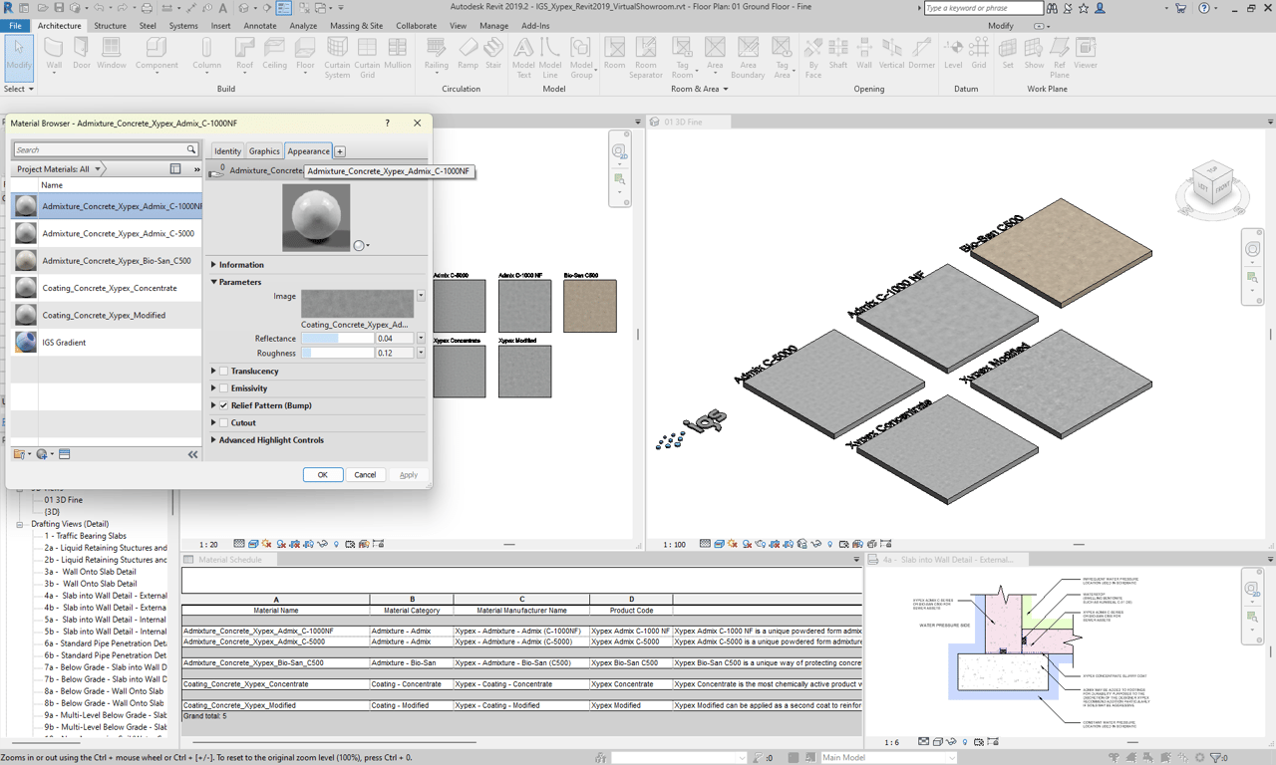This screenshot has width=1276, height=765.
Task: Select the Window tool
Action: point(111,54)
